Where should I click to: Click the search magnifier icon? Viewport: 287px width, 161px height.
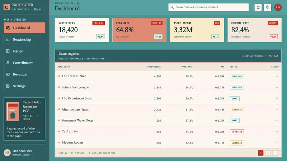click(172, 7)
